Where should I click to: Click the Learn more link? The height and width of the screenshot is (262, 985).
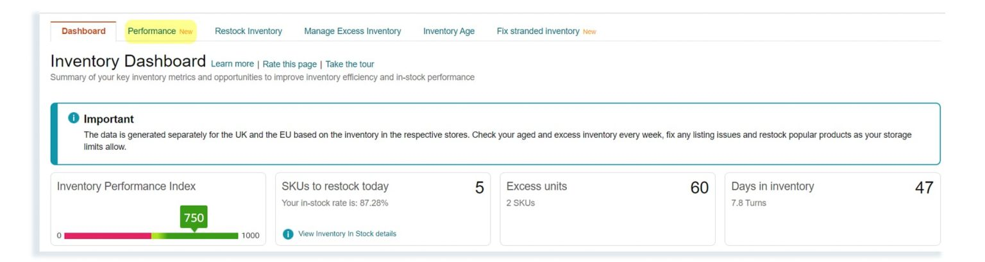(232, 64)
